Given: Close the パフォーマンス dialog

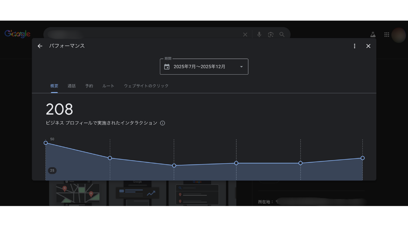Looking at the screenshot, I should (x=368, y=46).
